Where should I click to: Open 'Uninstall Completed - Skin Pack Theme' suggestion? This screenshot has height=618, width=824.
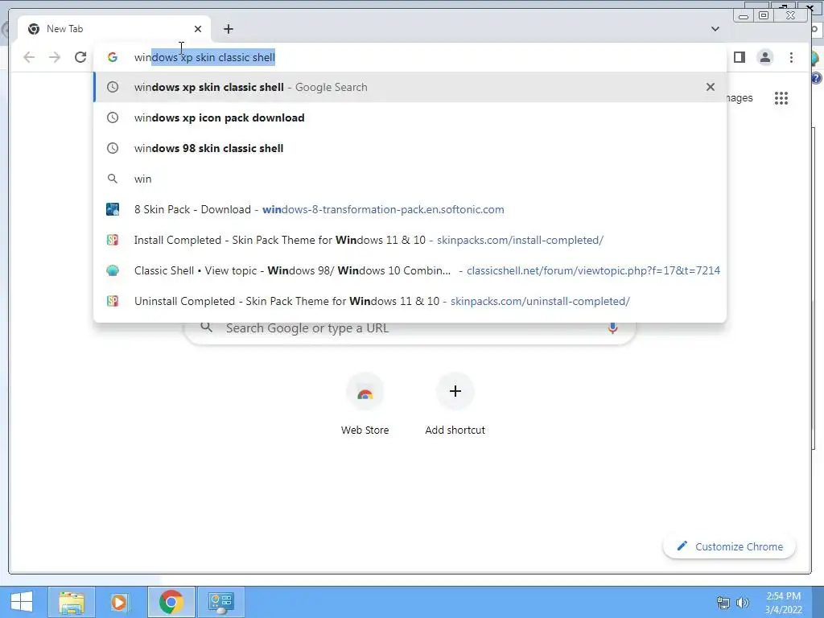pos(410,301)
